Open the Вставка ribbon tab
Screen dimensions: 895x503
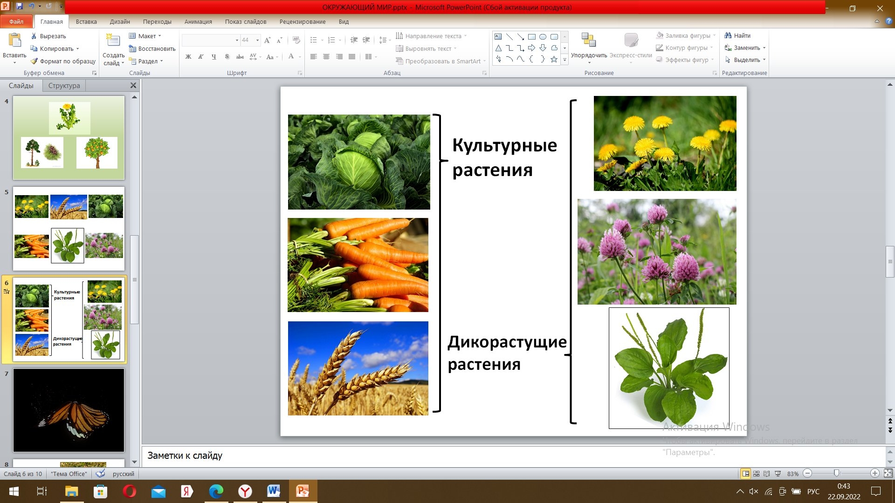pyautogui.click(x=86, y=21)
